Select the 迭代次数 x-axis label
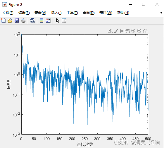Image resolution: width=164 pixels, height=148 pixels. click(x=84, y=144)
